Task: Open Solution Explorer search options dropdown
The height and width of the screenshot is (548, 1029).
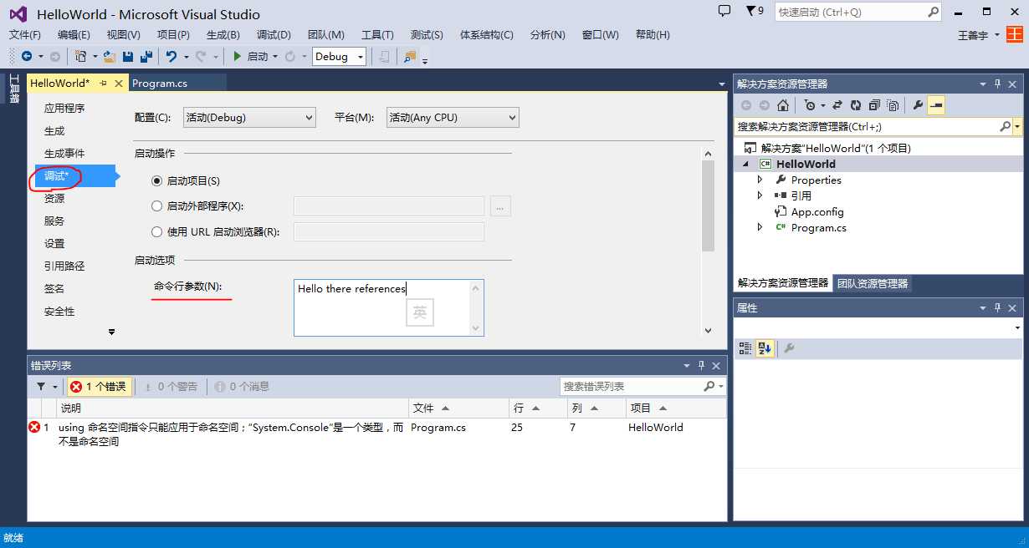Action: (x=1017, y=127)
